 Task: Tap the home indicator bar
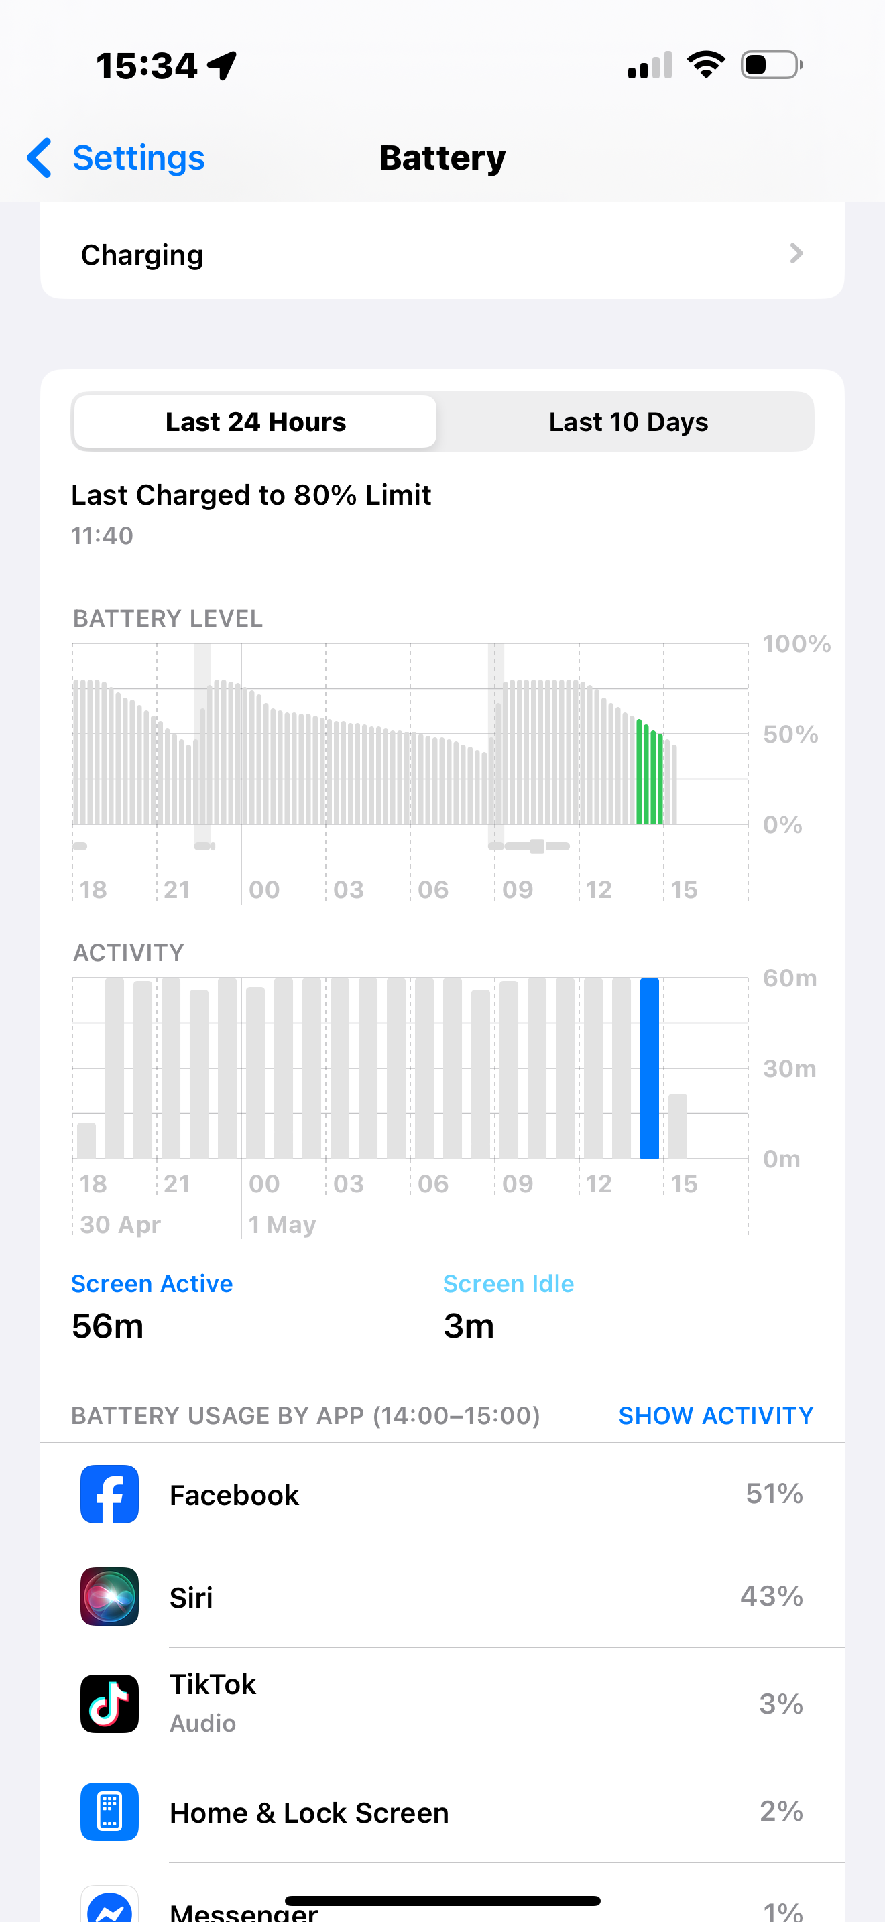[442, 1901]
